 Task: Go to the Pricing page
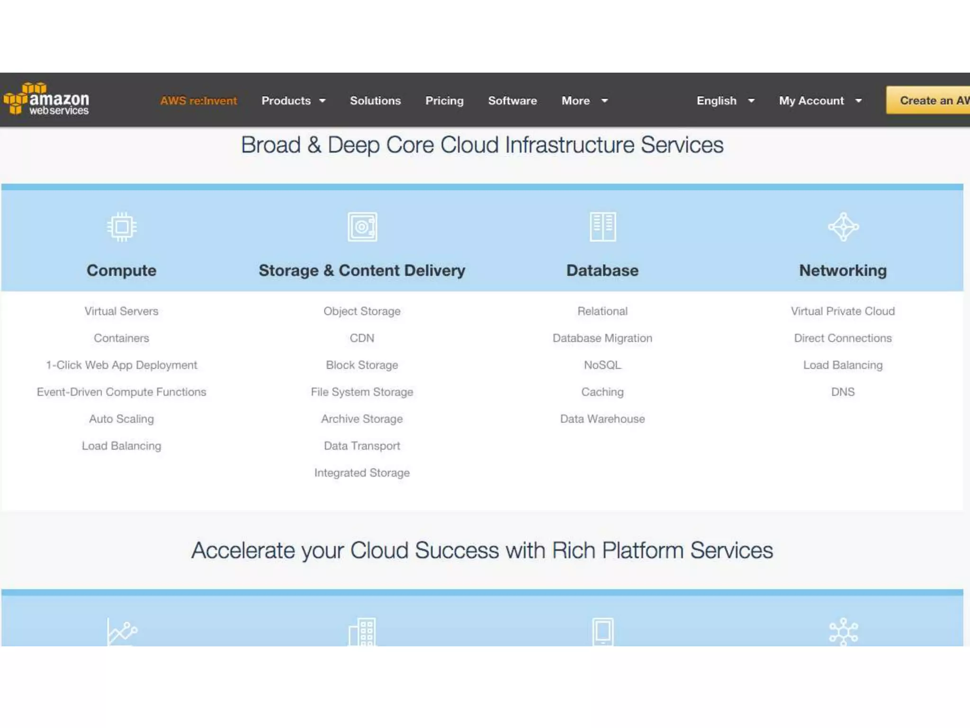(444, 100)
